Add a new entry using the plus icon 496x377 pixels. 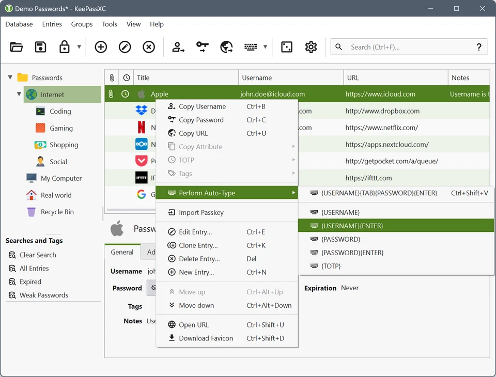(101, 46)
